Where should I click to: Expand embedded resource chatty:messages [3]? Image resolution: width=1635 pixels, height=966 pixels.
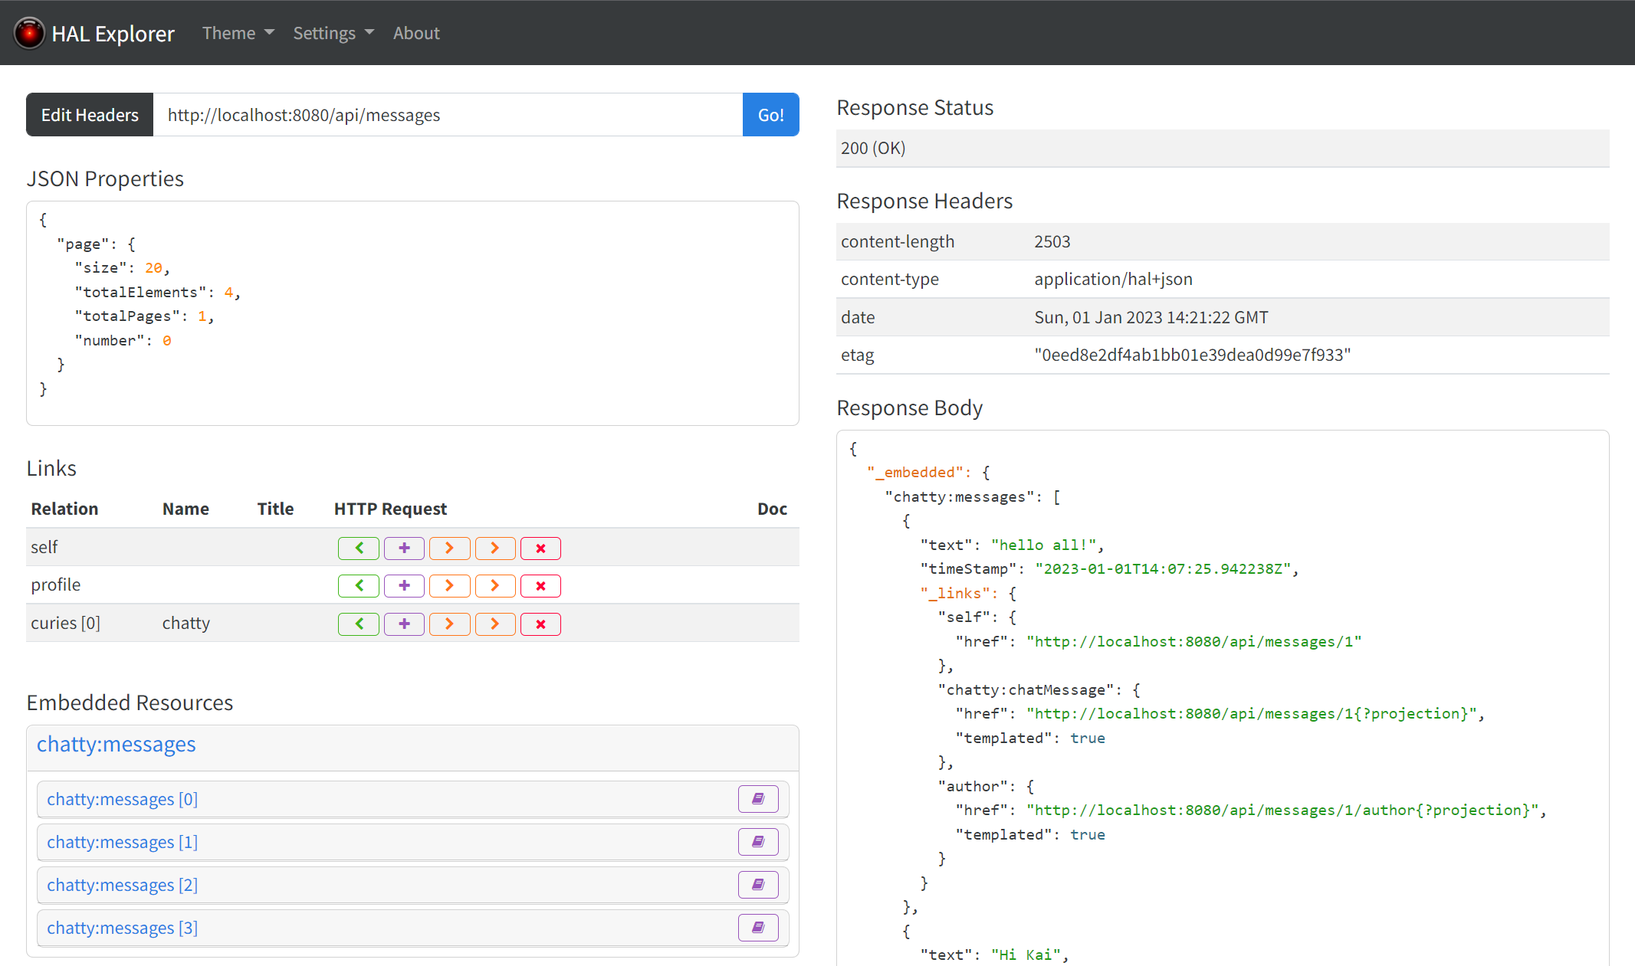[x=123, y=928]
